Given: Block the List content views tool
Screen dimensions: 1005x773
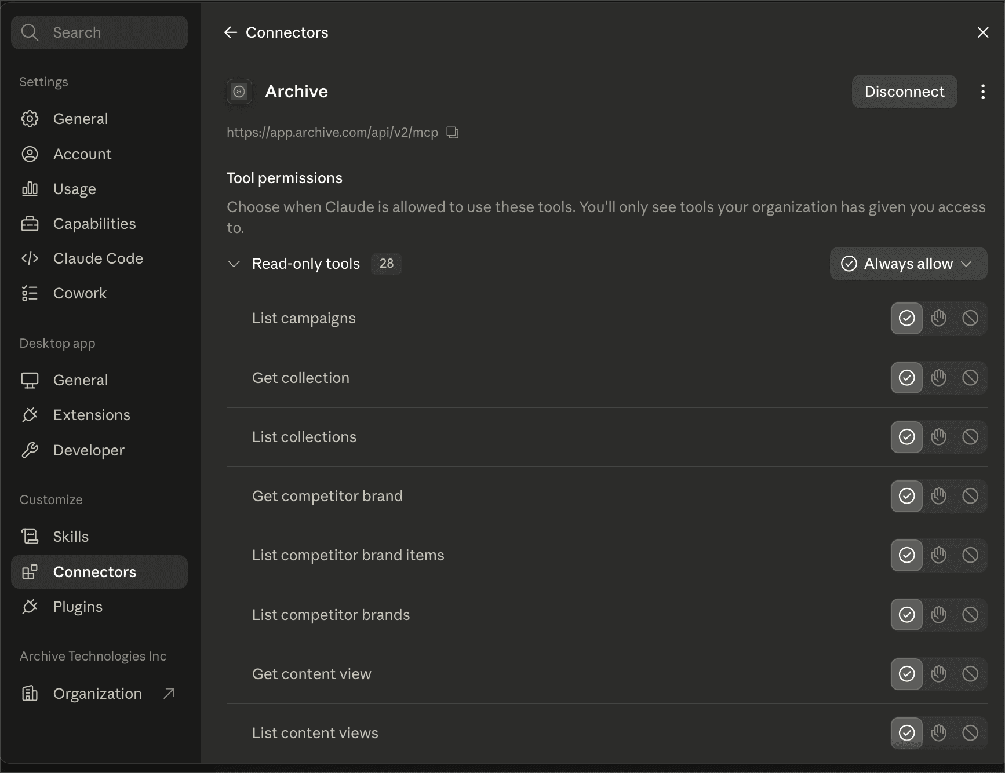Looking at the screenshot, I should [970, 733].
